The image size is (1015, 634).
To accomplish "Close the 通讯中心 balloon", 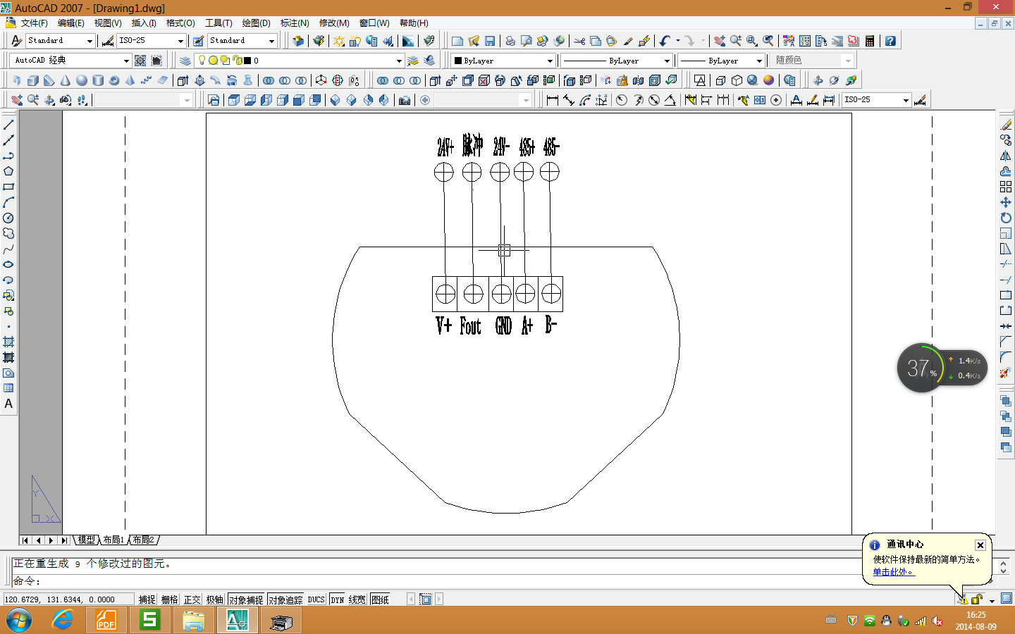I will click(x=980, y=545).
